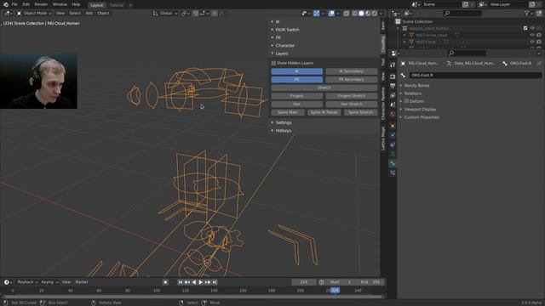
Task: Click the outliner search field
Action: coord(463,14)
